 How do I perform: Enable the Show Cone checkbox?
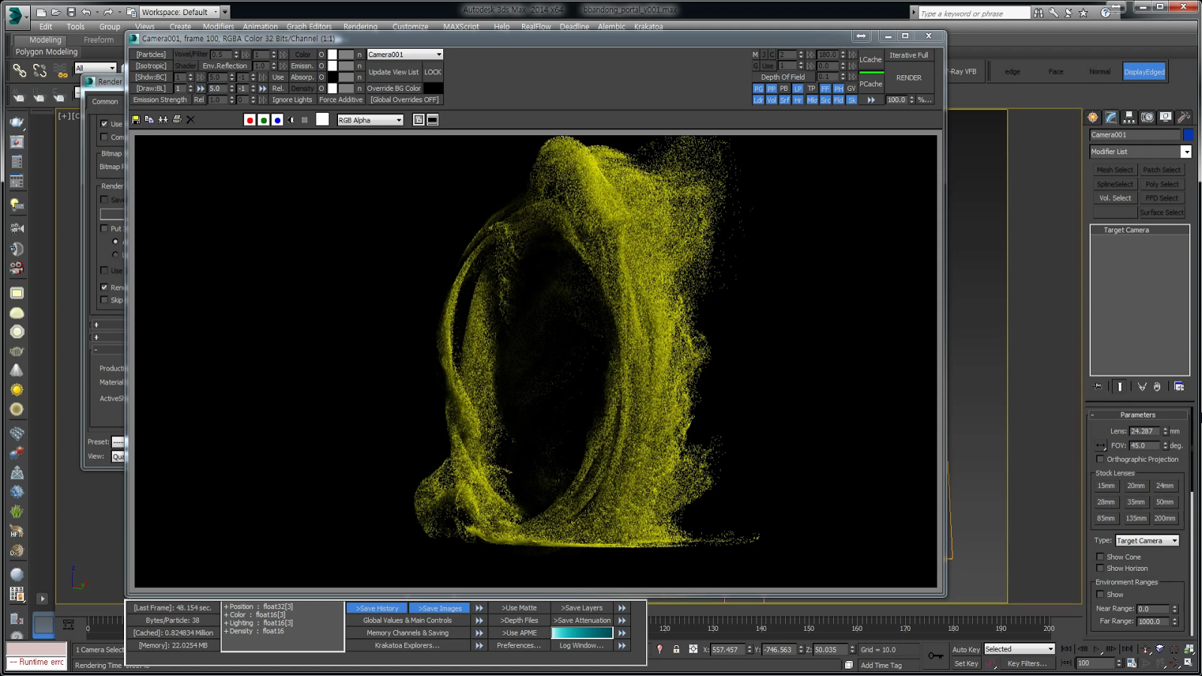(1101, 557)
